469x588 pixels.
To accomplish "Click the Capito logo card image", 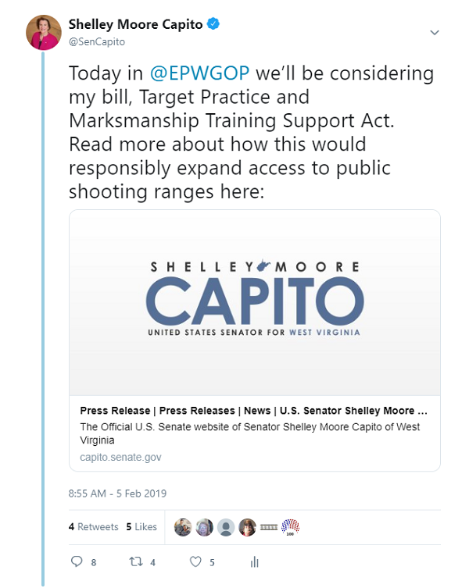I will [255, 303].
